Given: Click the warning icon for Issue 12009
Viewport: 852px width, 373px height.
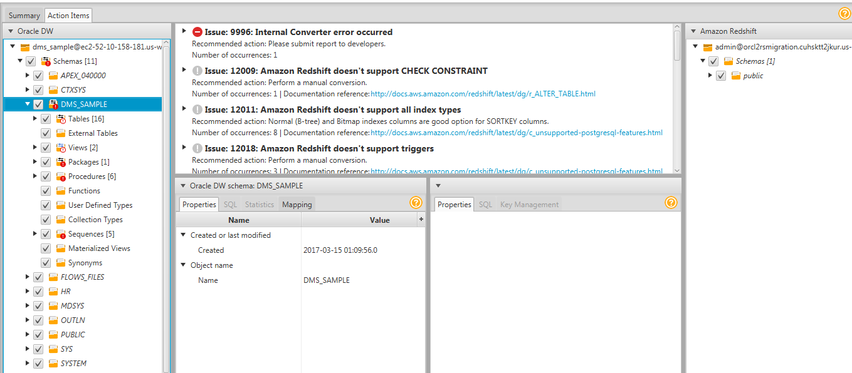Looking at the screenshot, I should coord(197,71).
